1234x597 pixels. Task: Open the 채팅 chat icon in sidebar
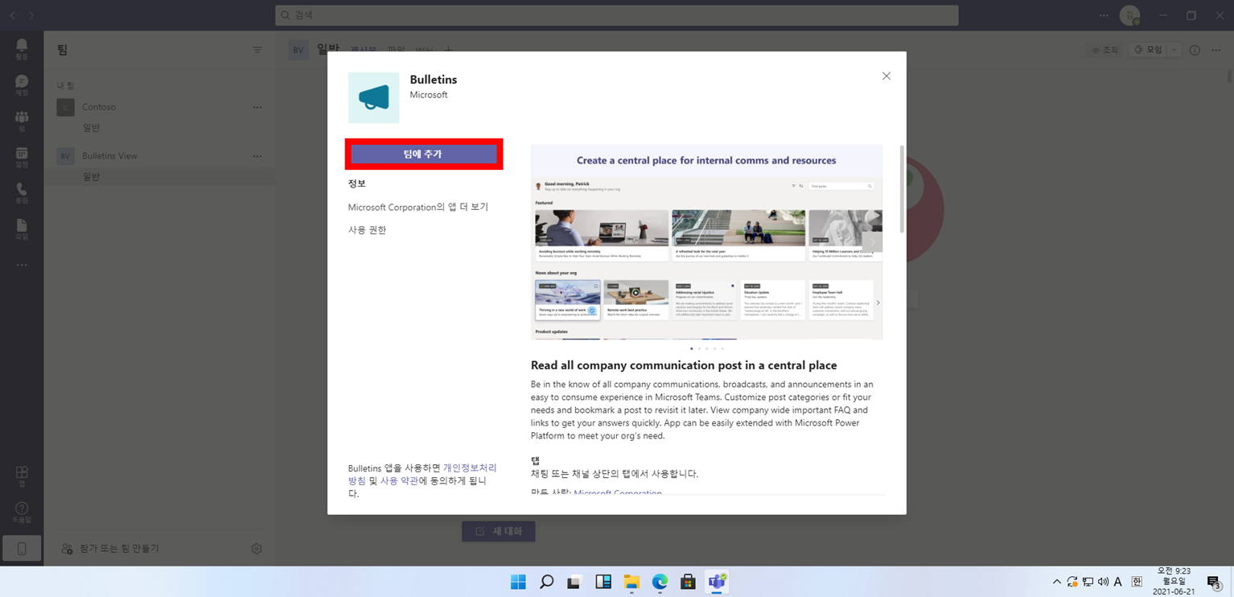[22, 84]
